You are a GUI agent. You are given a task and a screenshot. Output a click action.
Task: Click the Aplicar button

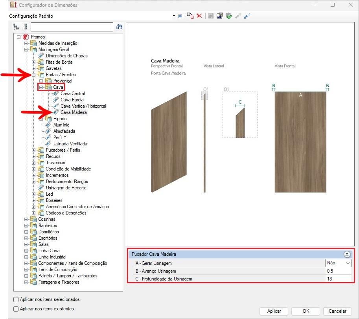pos(274,311)
